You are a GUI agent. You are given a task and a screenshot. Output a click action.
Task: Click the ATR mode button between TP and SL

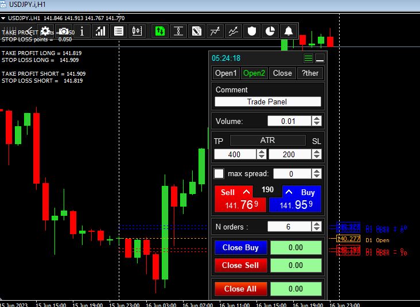pos(267,140)
